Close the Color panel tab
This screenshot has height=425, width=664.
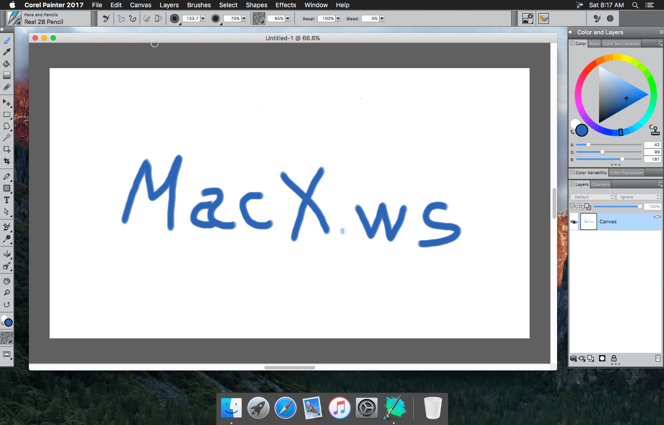point(572,43)
